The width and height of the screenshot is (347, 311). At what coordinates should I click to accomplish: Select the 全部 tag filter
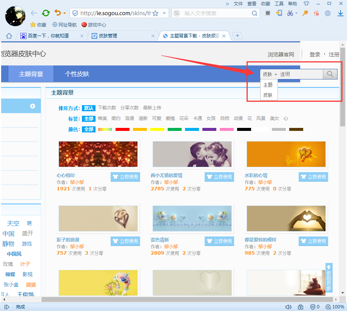pos(89,118)
